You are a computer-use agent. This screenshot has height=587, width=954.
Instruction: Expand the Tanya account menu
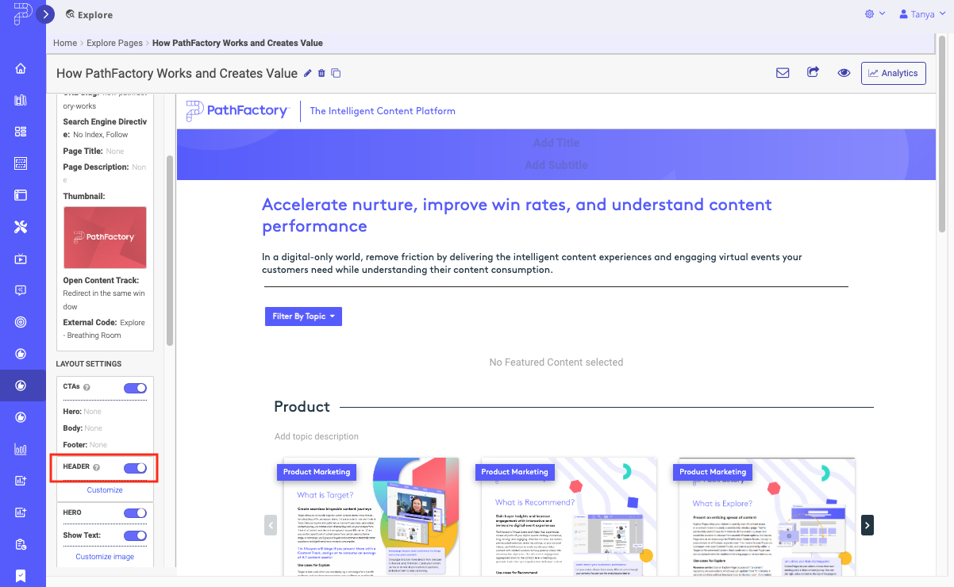pyautogui.click(x=921, y=13)
